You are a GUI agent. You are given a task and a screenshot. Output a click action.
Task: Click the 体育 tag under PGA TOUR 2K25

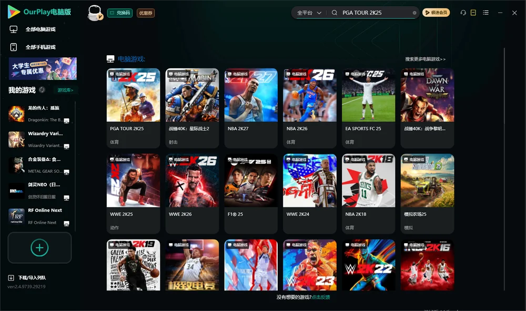click(x=114, y=142)
